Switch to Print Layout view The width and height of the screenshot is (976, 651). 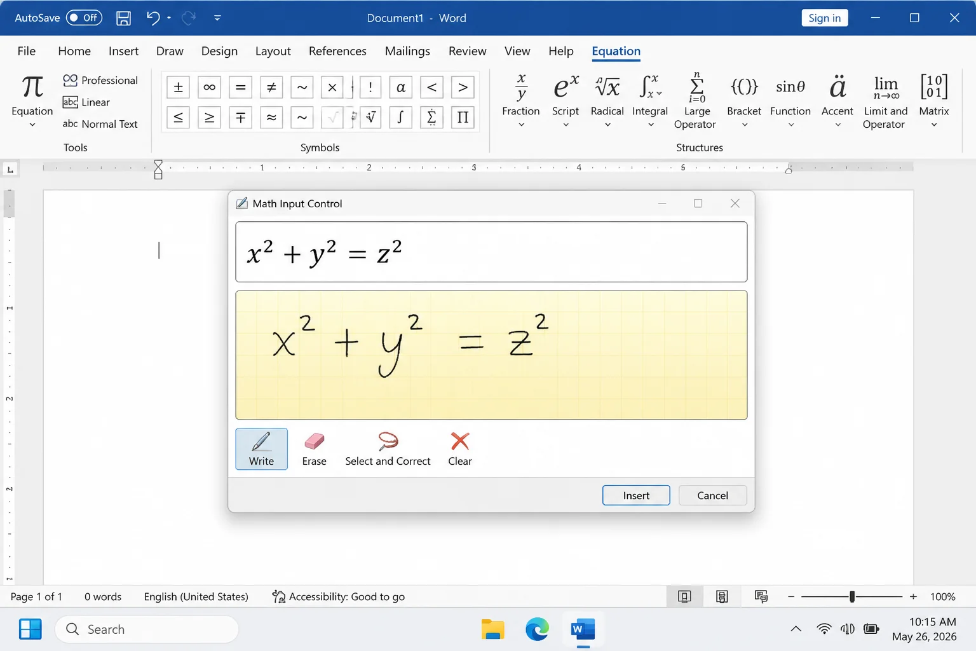coord(722,596)
